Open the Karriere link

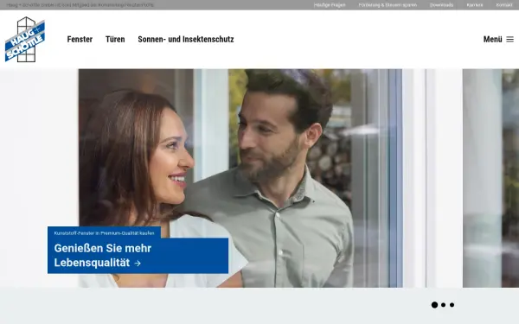pyautogui.click(x=475, y=5)
